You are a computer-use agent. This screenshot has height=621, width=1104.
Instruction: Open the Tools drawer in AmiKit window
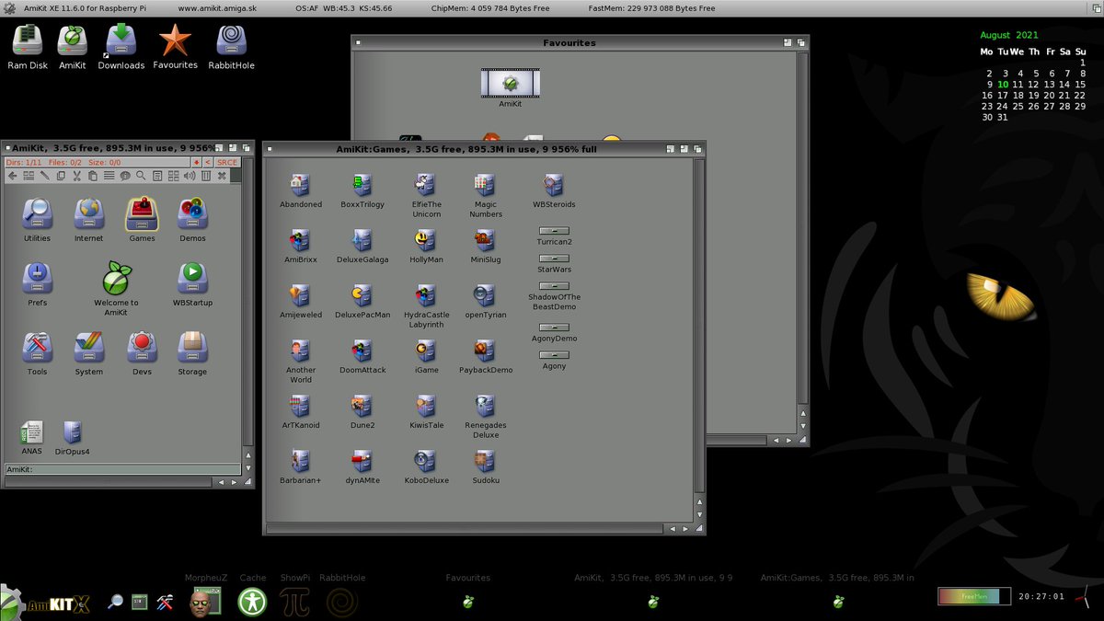[38, 353]
